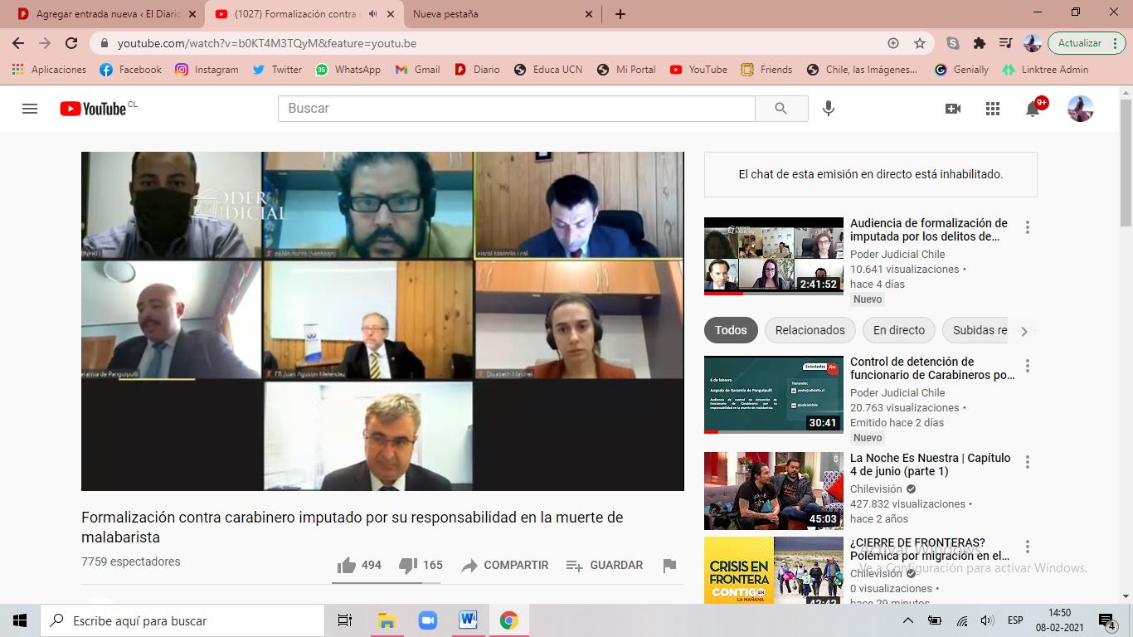Click the Windows taskbar search box
Image resolution: width=1133 pixels, height=637 pixels.
click(182, 620)
